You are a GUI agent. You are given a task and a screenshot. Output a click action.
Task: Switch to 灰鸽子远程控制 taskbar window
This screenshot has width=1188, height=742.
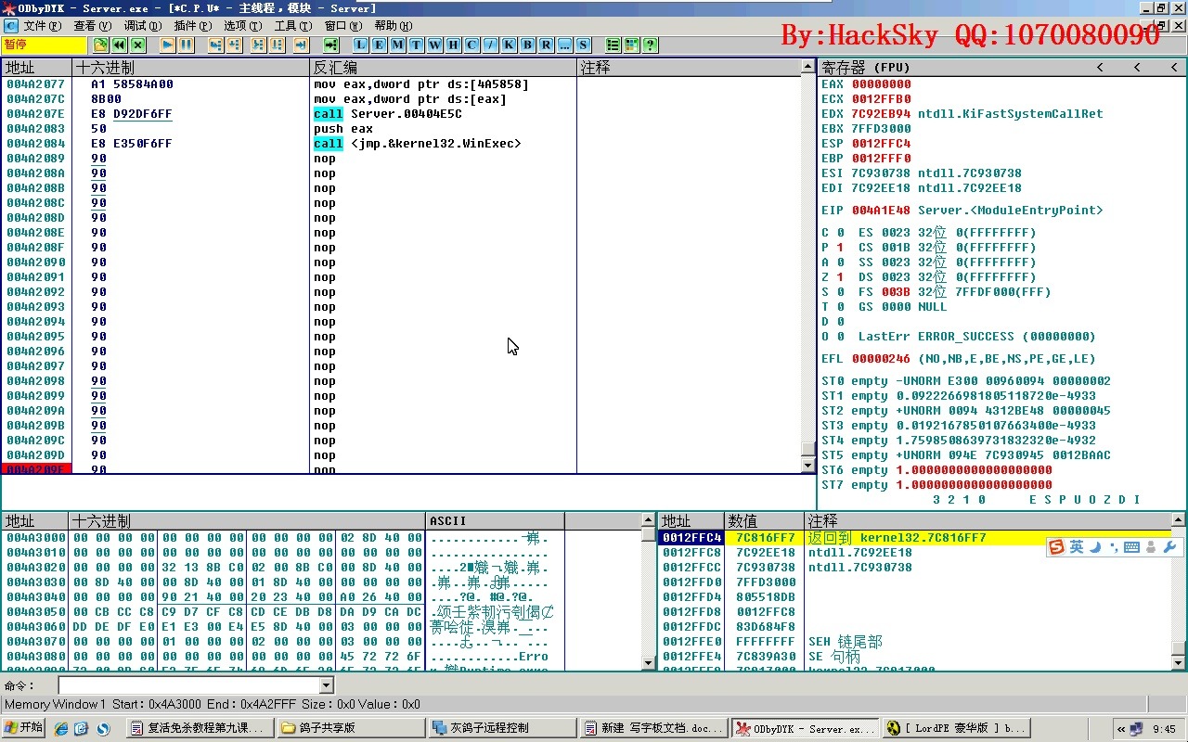[x=501, y=728]
